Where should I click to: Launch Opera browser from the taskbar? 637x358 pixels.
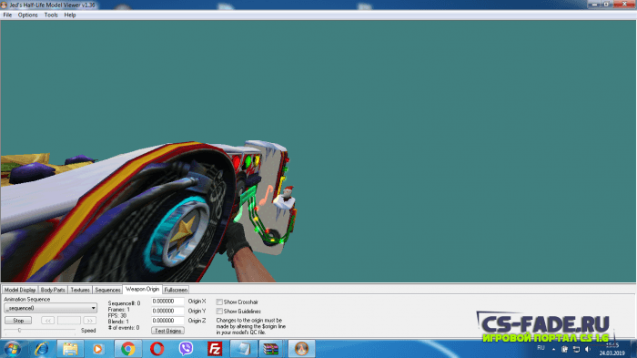click(x=157, y=349)
